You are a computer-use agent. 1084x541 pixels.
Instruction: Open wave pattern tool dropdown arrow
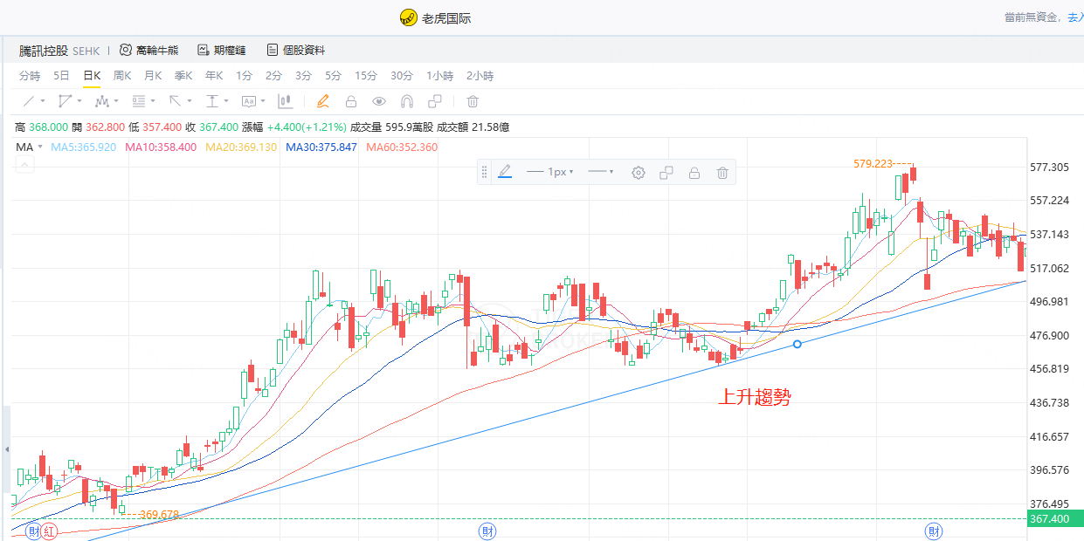click(116, 102)
